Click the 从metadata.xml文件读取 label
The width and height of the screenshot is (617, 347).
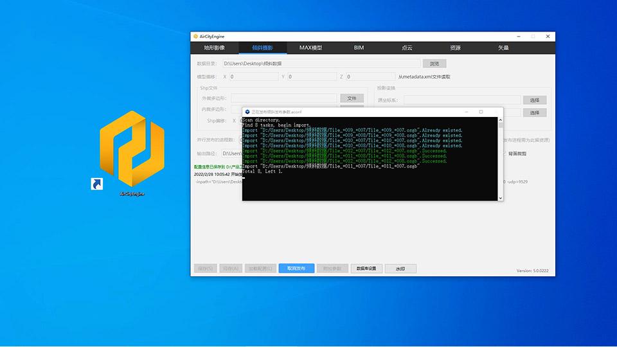click(x=424, y=76)
